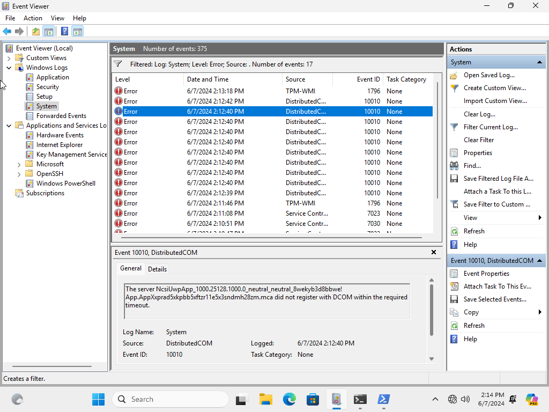Expand the OpenSSH folder node
Viewport: 549px width, 412px height.
[x=19, y=174]
